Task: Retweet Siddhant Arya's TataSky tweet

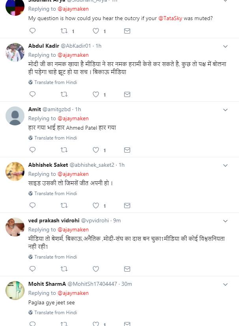Action: (x=64, y=31)
